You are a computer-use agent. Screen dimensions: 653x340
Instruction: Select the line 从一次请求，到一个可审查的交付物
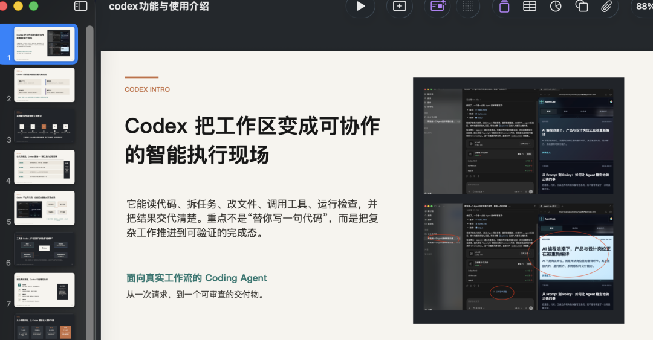tap(195, 294)
